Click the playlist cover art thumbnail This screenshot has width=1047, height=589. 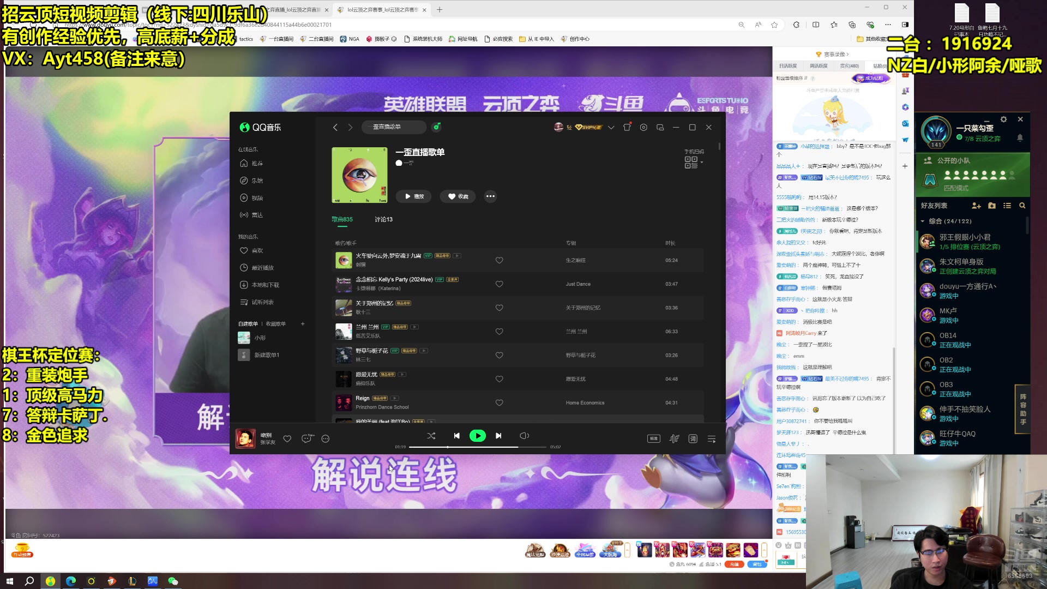[x=359, y=175]
